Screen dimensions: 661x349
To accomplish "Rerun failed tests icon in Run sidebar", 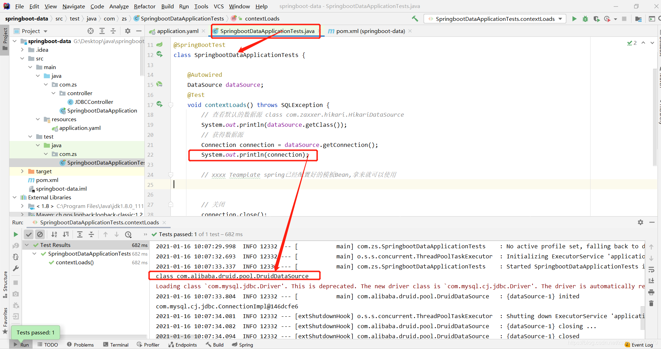I will click(x=16, y=246).
